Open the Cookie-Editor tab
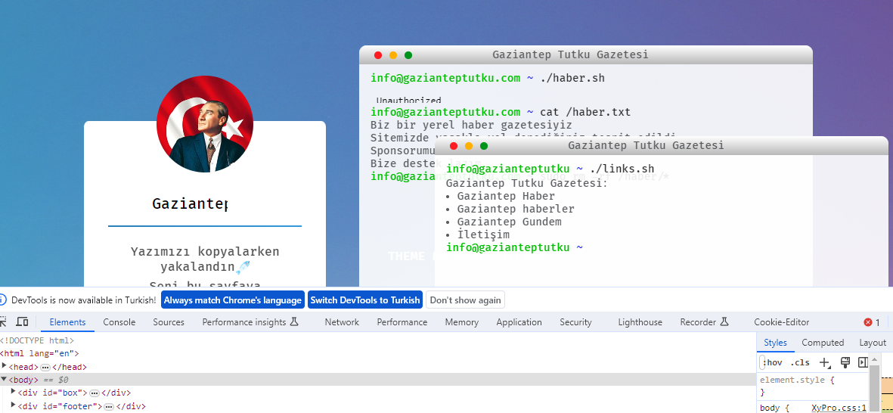This screenshot has height=413, width=893. (x=781, y=322)
